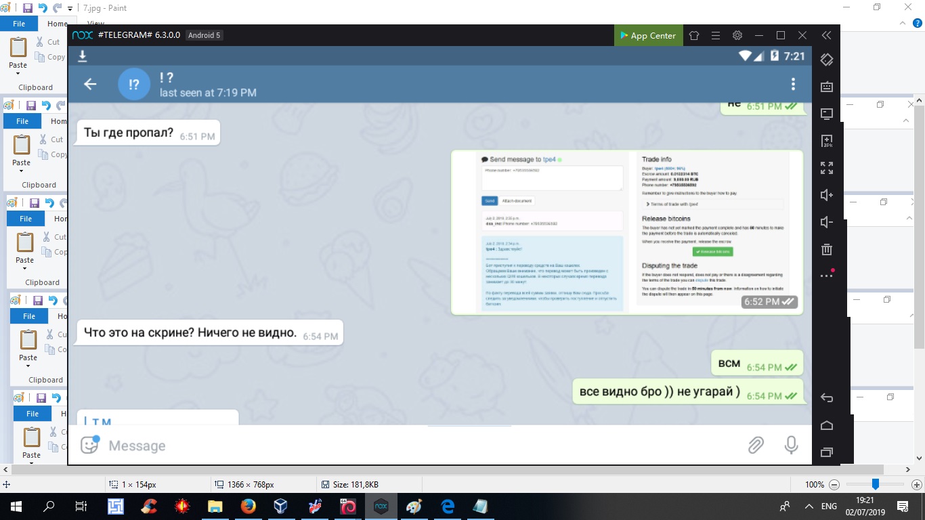Expand the Customize Quick Access Toolbar arrow
925x520 pixels.
[x=70, y=9]
